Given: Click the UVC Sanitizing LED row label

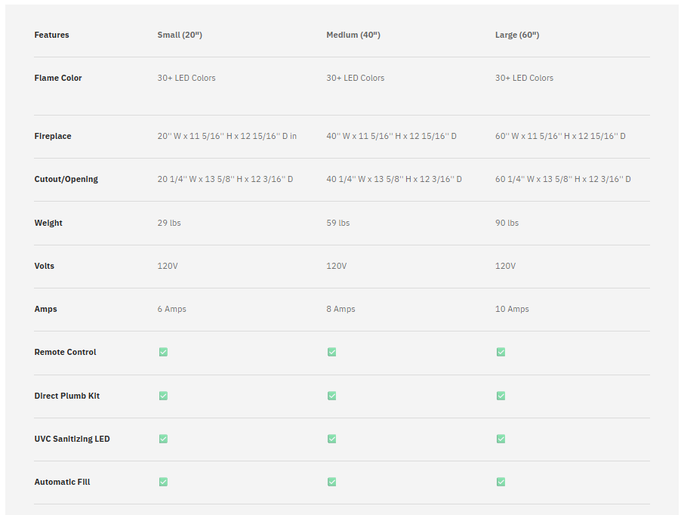Looking at the screenshot, I should pos(72,439).
